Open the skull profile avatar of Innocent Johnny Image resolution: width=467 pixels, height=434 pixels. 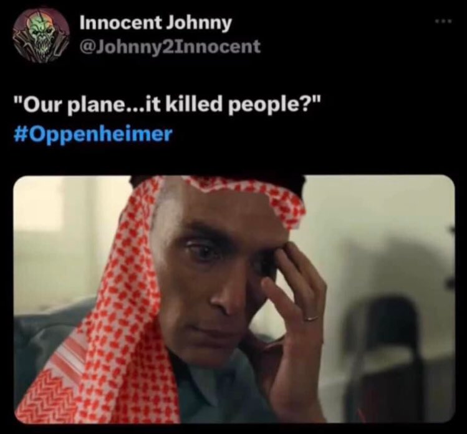pyautogui.click(x=41, y=34)
